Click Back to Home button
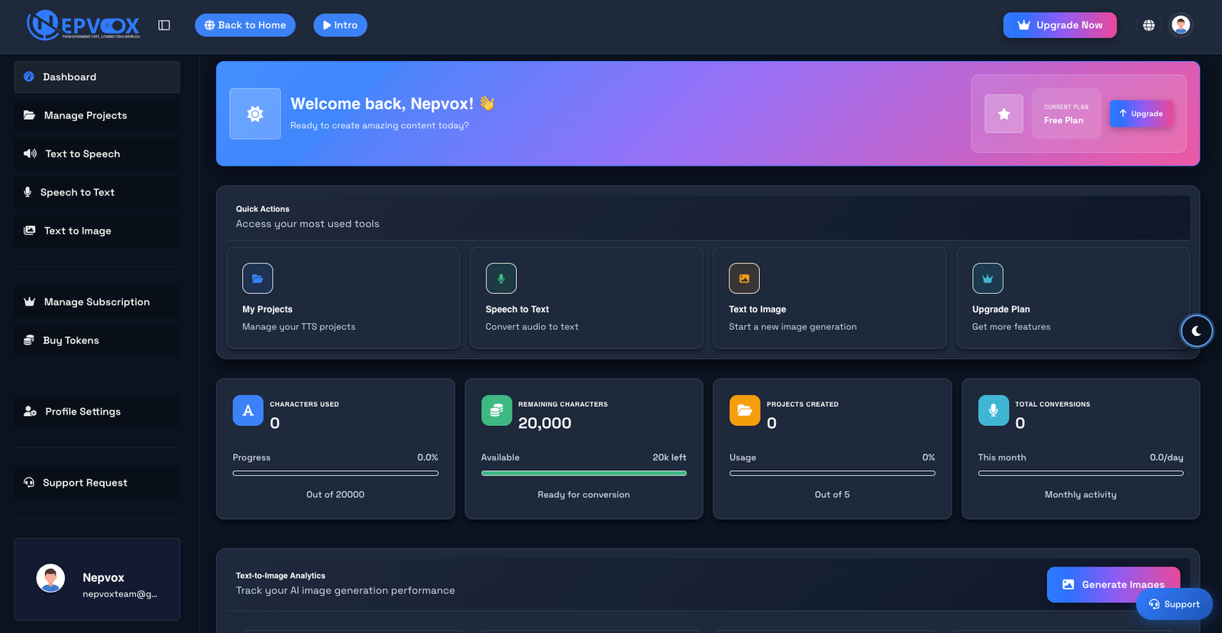The image size is (1222, 633). [245, 25]
